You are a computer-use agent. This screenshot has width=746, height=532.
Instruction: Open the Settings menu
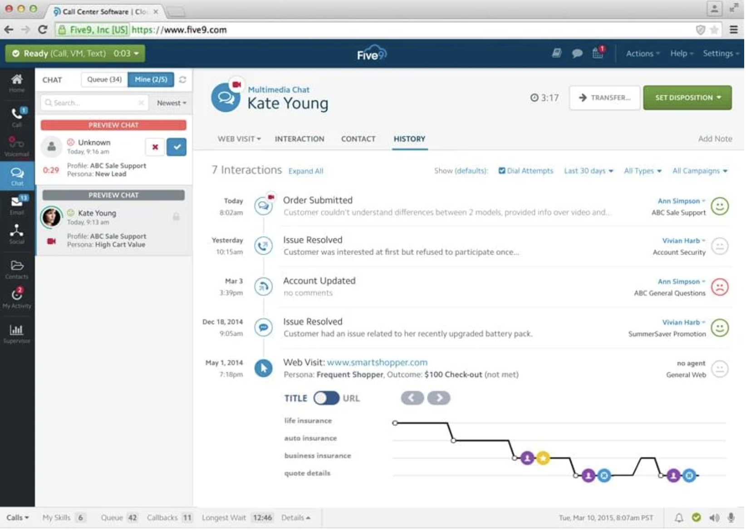click(x=721, y=54)
